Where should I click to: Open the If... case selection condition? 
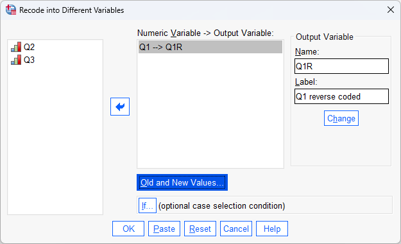click(x=148, y=205)
